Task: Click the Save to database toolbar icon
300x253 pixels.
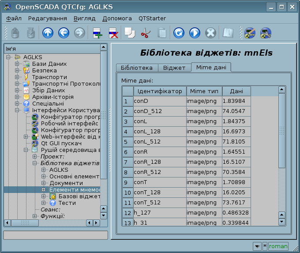Action: [31, 33]
